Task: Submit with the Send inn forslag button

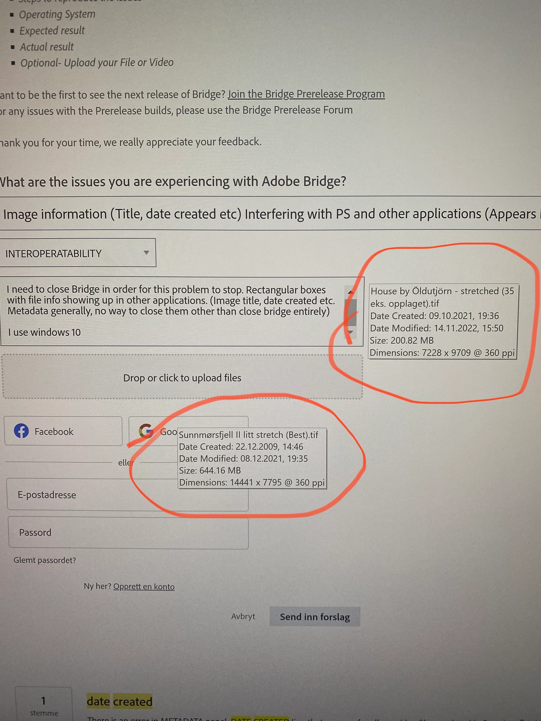Action: (x=315, y=617)
